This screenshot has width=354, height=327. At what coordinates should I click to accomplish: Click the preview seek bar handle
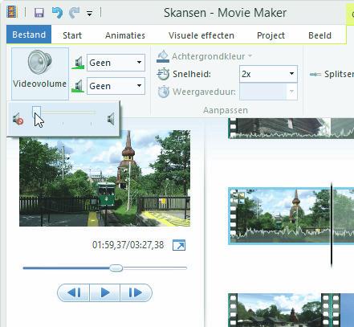[116, 268]
